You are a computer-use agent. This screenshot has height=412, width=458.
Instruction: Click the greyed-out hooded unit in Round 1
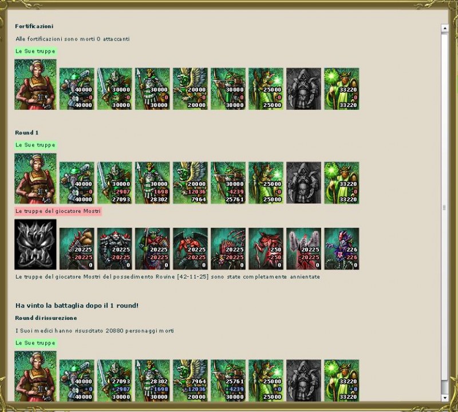(303, 183)
